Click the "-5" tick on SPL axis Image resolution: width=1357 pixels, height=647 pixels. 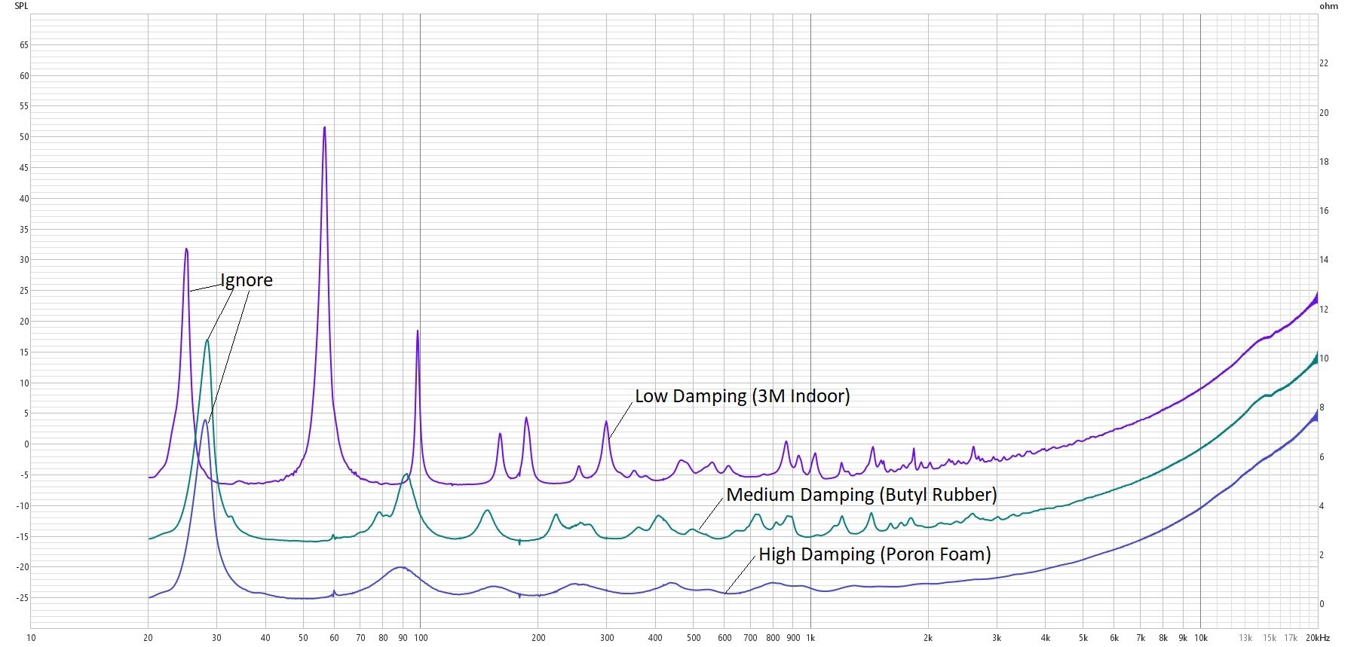[x=25, y=475]
